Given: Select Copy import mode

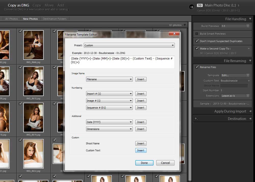Looking at the screenshot, I should (37, 5).
